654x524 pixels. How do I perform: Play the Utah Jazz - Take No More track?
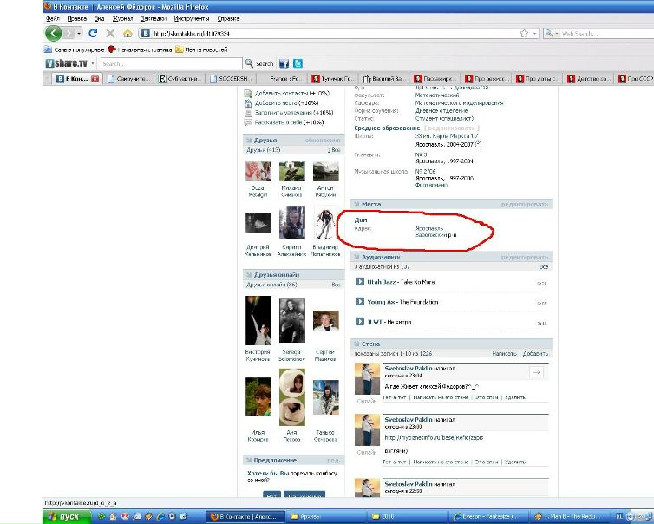pos(360,282)
